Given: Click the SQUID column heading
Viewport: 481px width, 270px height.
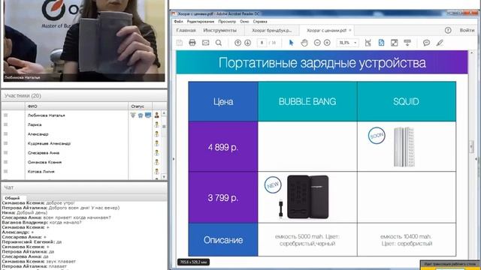Looking at the screenshot, I should pos(406,102).
